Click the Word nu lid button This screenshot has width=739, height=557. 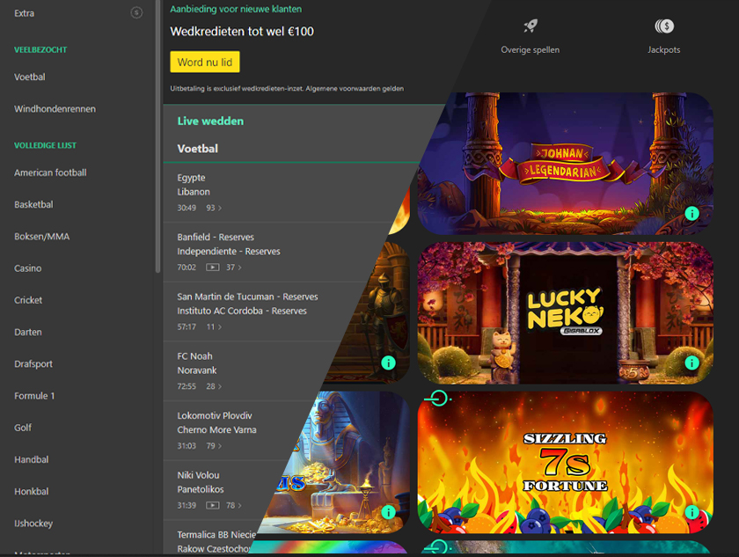(204, 62)
